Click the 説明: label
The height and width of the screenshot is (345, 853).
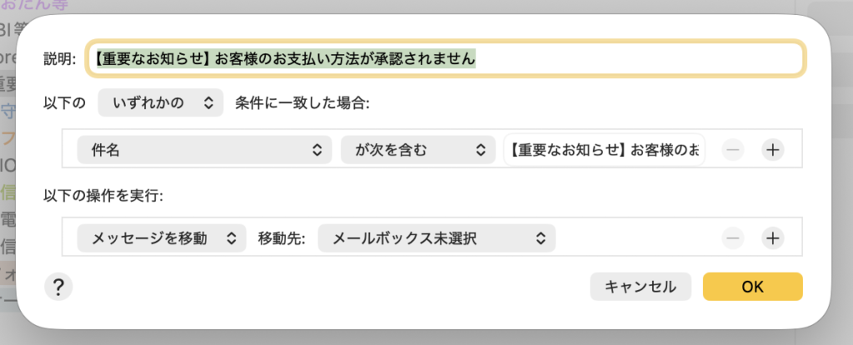pos(60,59)
